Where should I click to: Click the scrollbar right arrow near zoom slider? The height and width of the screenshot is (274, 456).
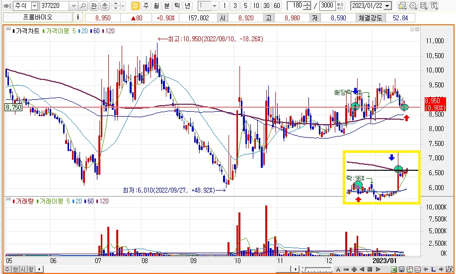click(x=296, y=270)
